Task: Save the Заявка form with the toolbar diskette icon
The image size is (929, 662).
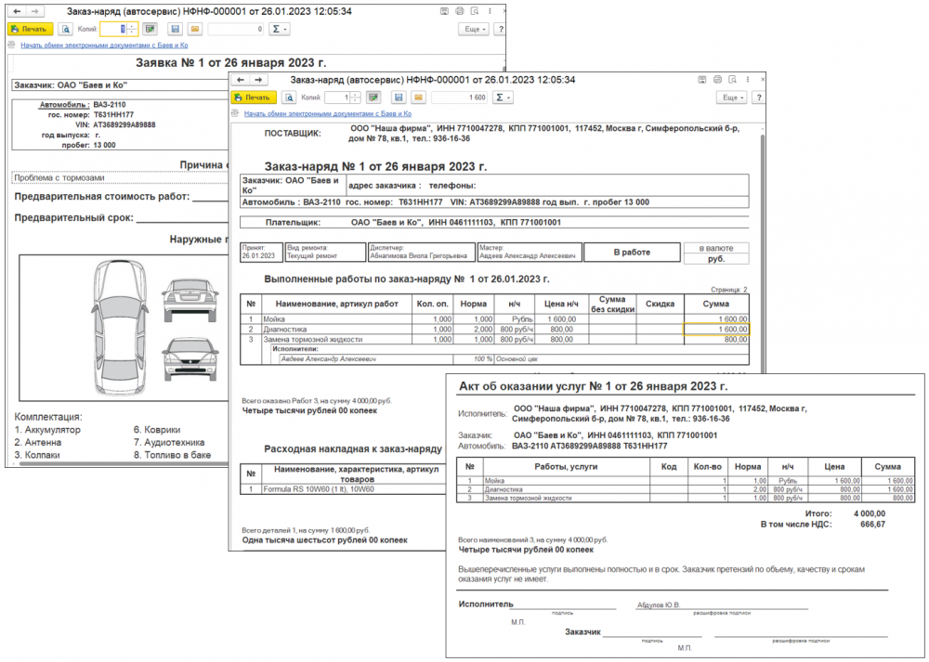Action: (x=175, y=29)
